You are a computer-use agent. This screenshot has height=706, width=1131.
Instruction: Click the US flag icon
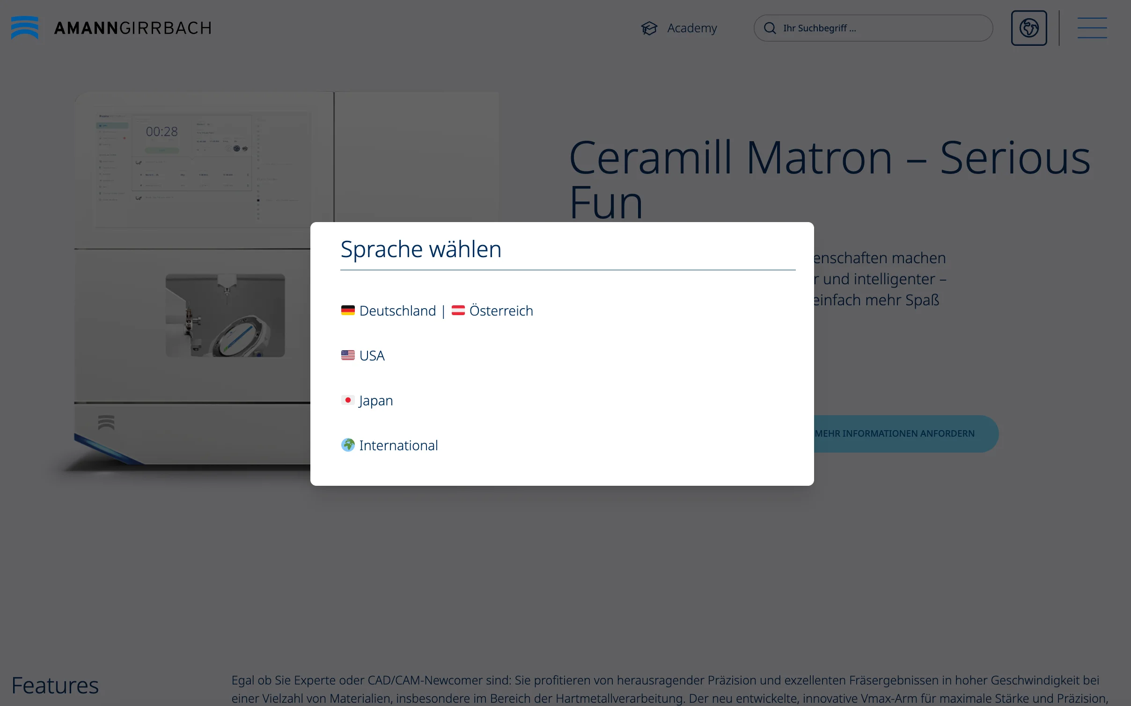click(x=348, y=355)
